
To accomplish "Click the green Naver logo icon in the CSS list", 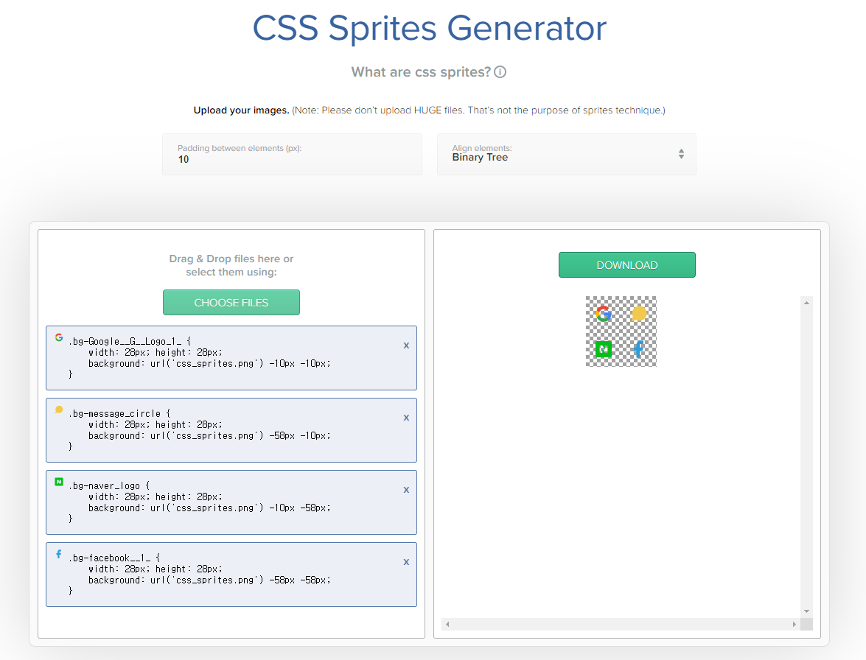I will click(59, 482).
